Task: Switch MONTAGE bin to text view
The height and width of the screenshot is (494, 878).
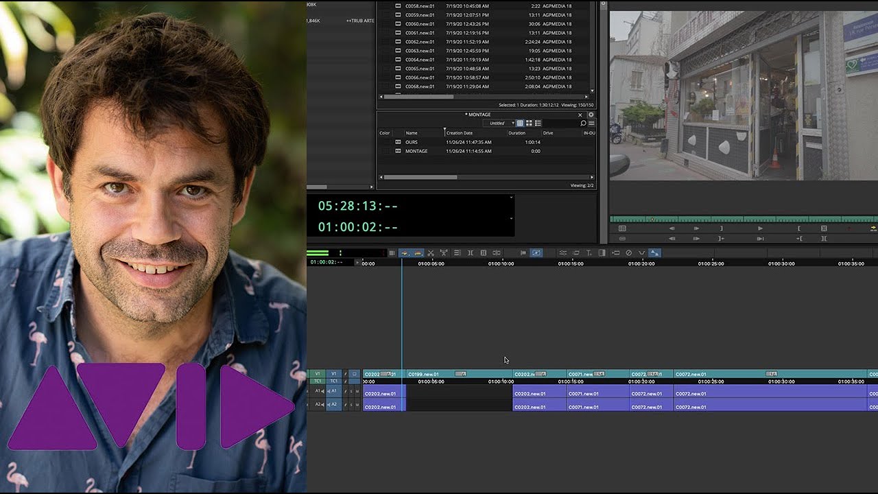Action: pos(520,123)
